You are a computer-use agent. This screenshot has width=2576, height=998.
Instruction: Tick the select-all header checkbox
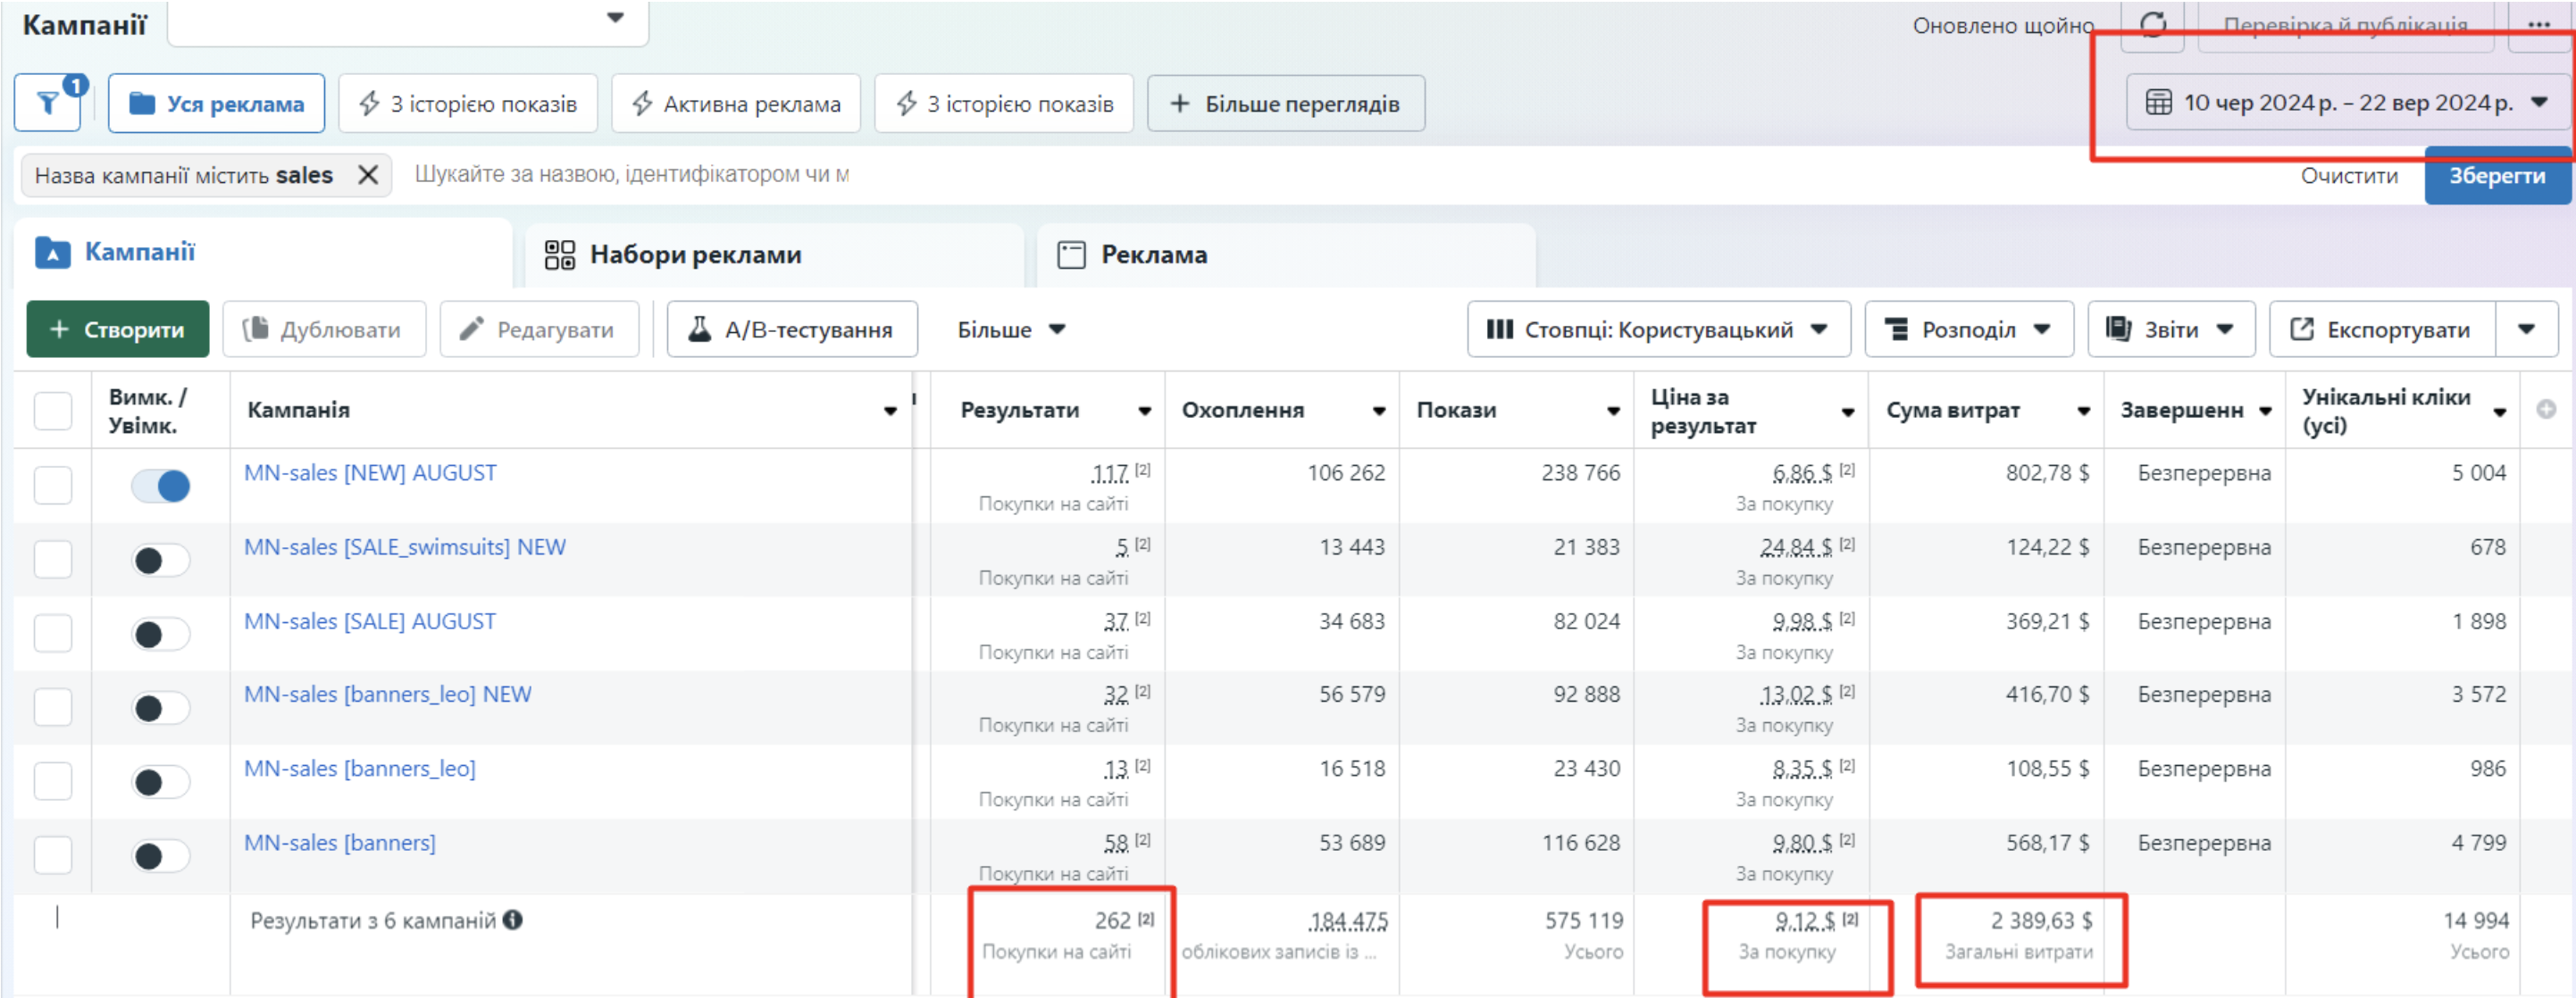(53, 411)
